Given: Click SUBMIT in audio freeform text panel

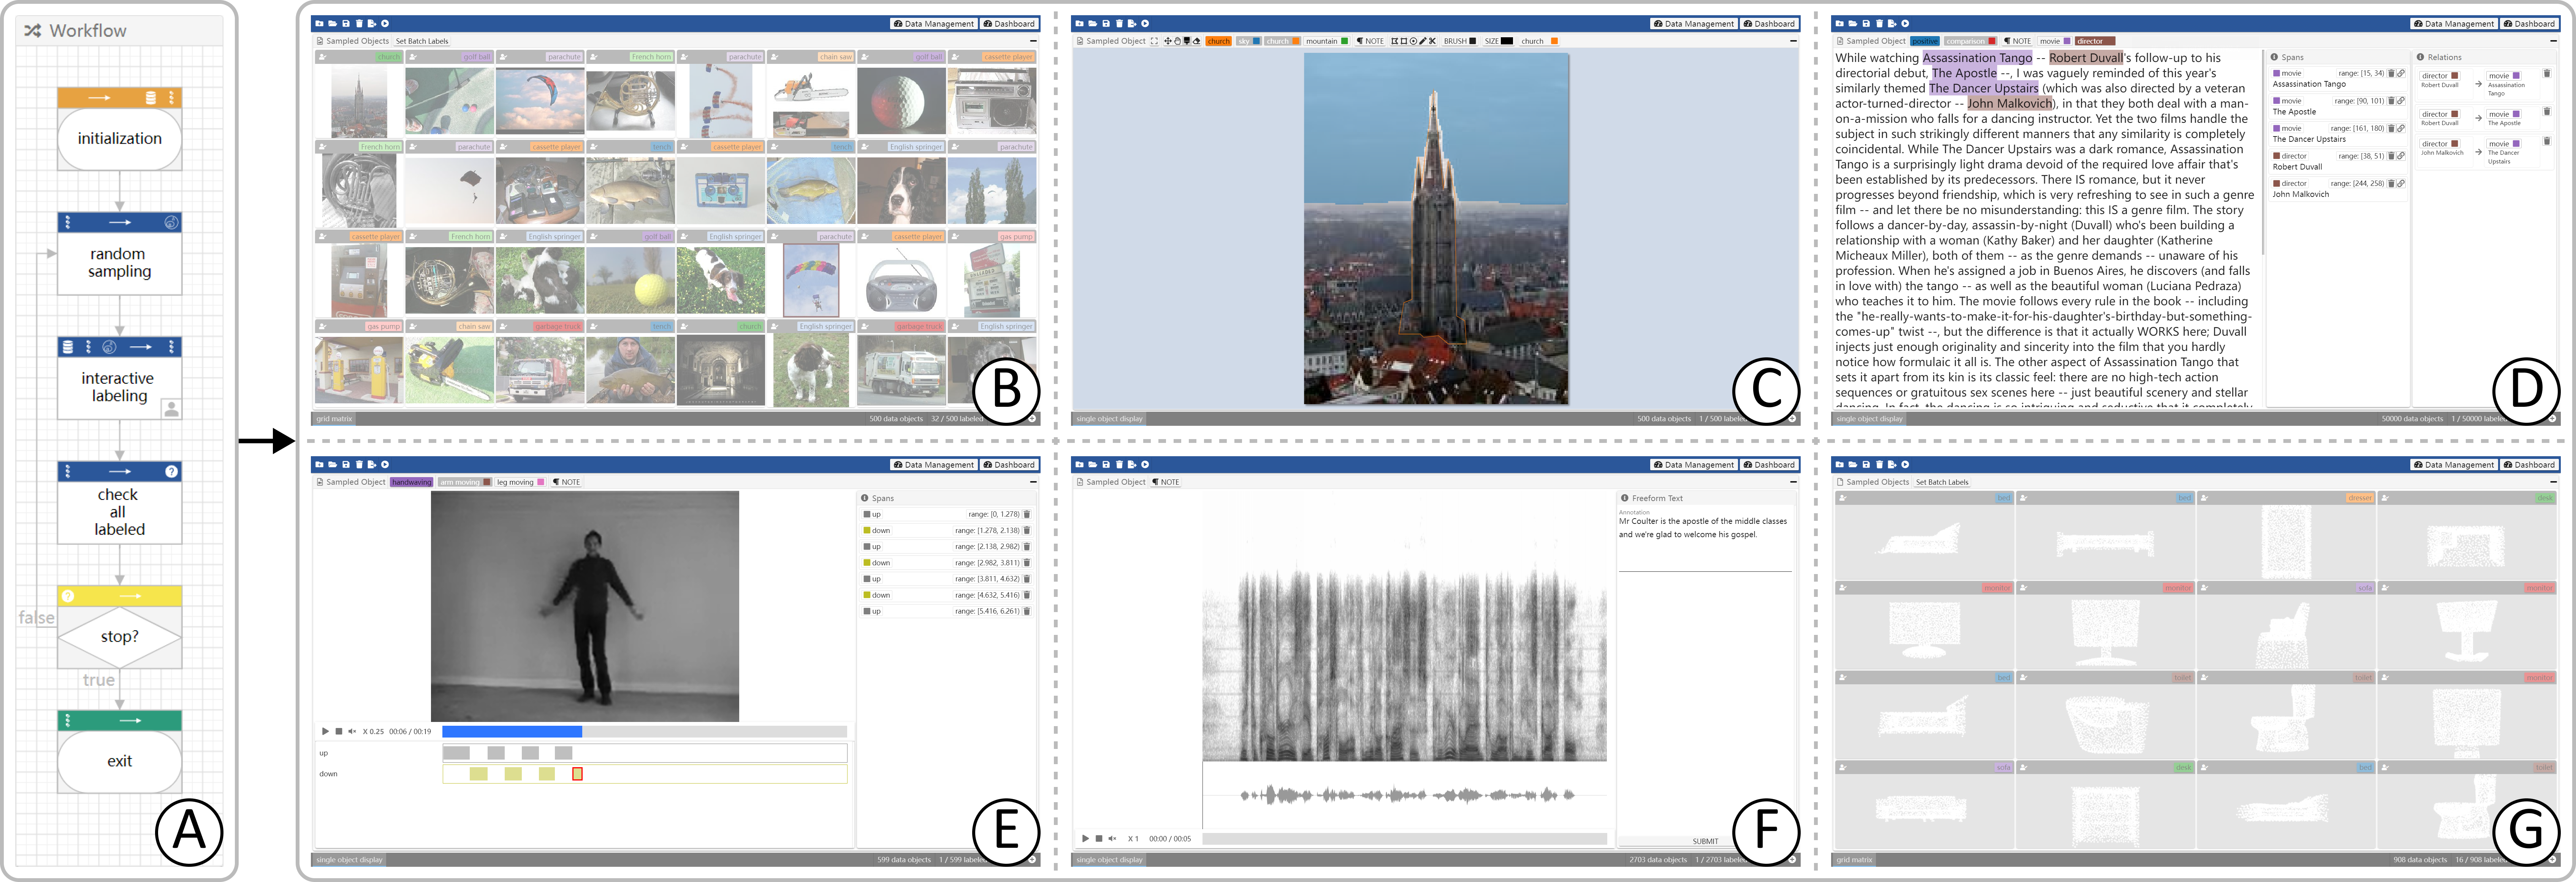Looking at the screenshot, I should tap(1705, 841).
